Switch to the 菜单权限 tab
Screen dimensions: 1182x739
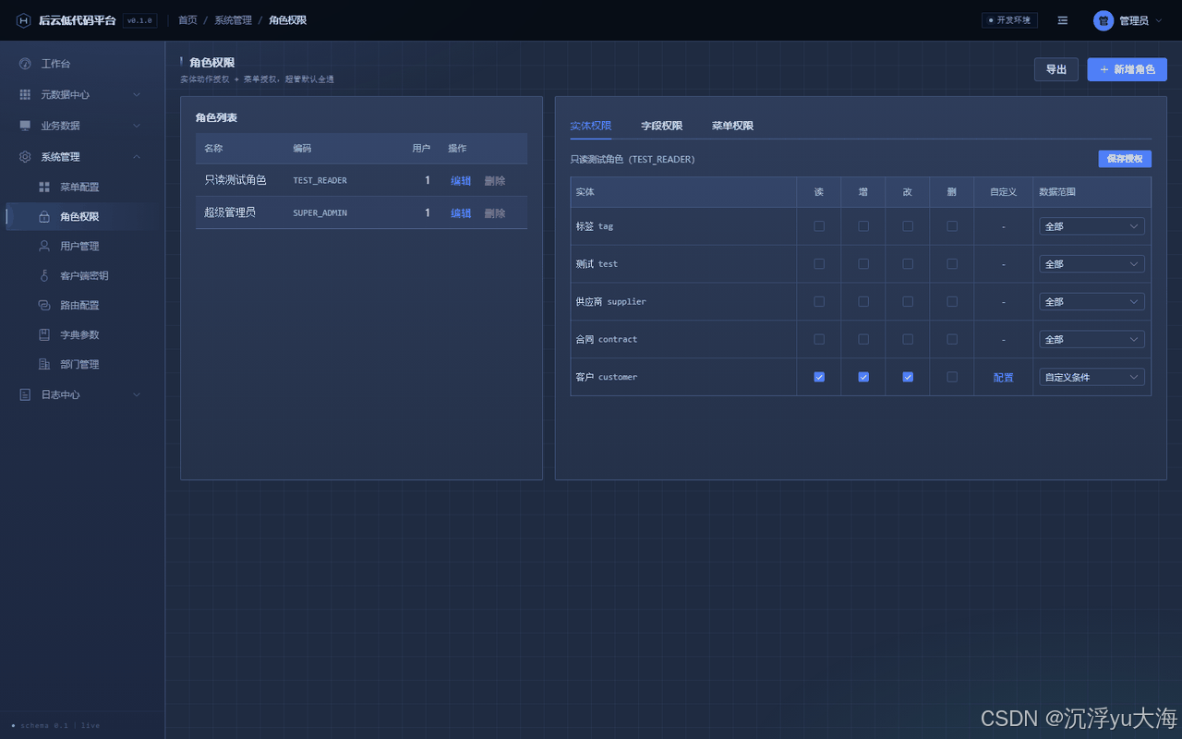point(732,126)
